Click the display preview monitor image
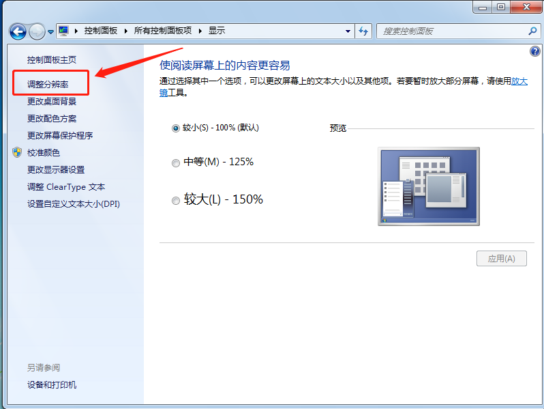Screen dimensions: 544x409 (428, 186)
